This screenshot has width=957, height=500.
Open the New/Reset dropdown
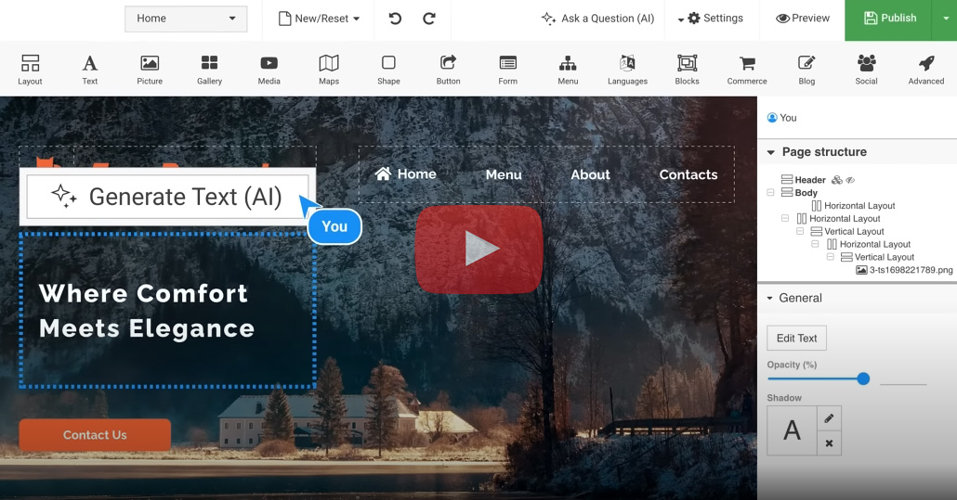tap(319, 19)
